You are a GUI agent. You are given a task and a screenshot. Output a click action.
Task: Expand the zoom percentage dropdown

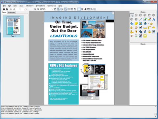[x=53, y=9]
